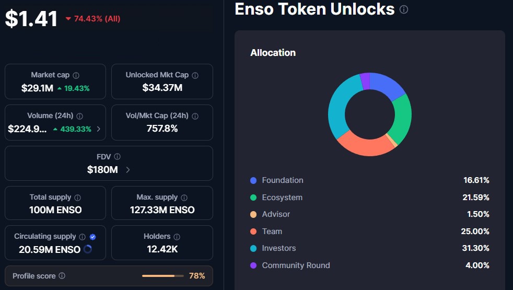
Task: Click the Profile score info icon
Action: pyautogui.click(x=62, y=275)
